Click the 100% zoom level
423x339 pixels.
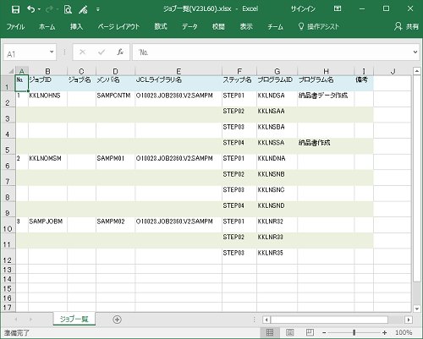[404, 333]
